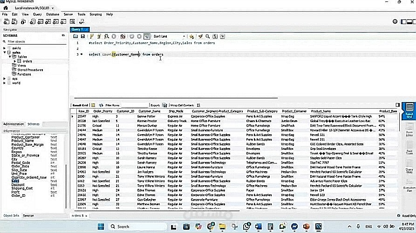Select the Object Info tab
This screenshot has height=233, width=416.
[x=11, y=215]
